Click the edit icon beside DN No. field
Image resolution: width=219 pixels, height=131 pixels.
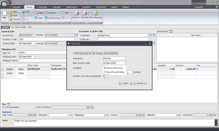coord(76,35)
